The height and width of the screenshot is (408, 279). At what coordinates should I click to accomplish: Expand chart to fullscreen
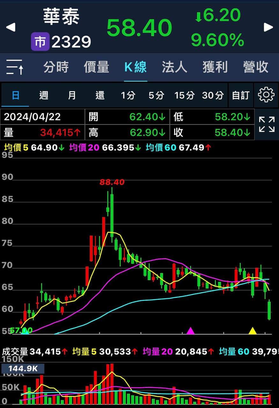coord(267,124)
